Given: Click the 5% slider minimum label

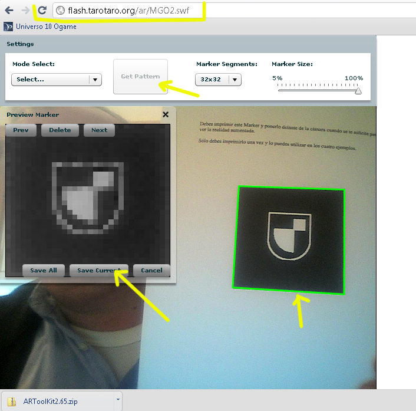Looking at the screenshot, I should click(x=278, y=78).
